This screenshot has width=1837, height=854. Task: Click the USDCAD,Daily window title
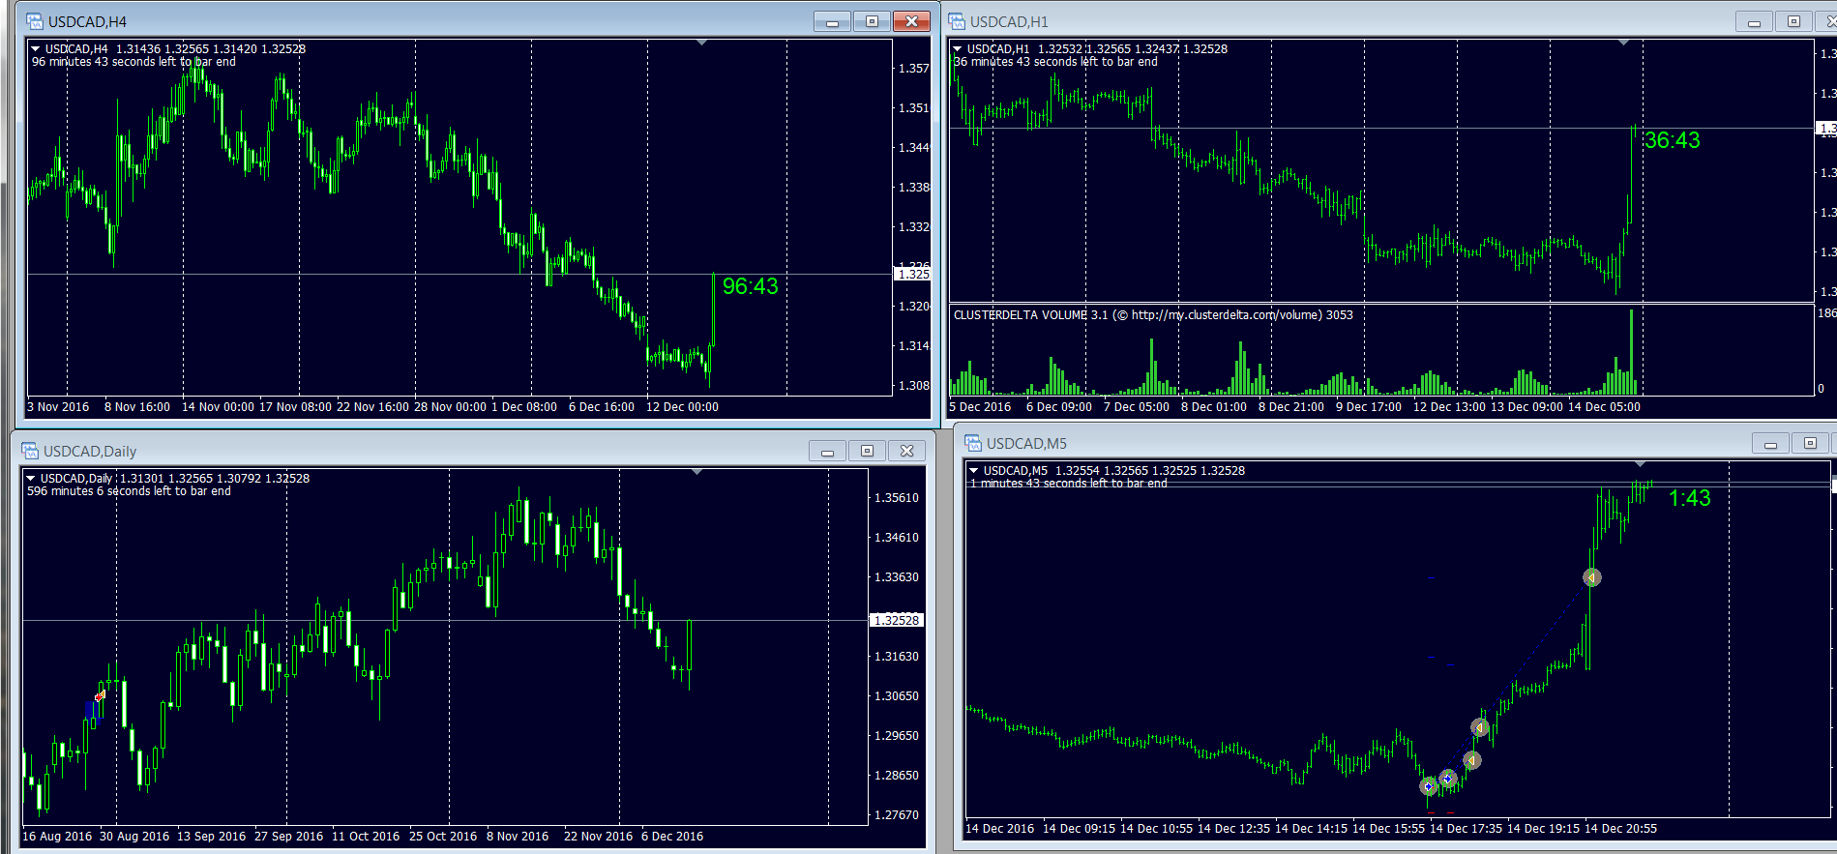[x=90, y=451]
